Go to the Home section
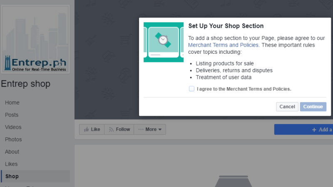Screen dimensions: 333x187 click(x=12, y=102)
